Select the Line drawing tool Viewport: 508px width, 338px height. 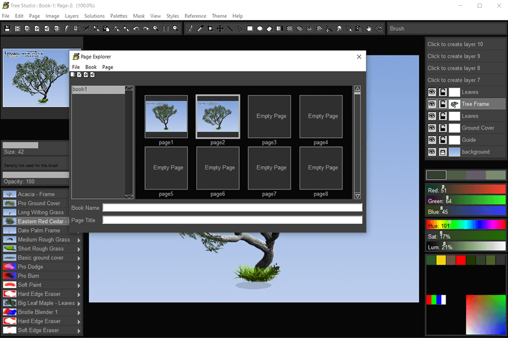click(230, 29)
